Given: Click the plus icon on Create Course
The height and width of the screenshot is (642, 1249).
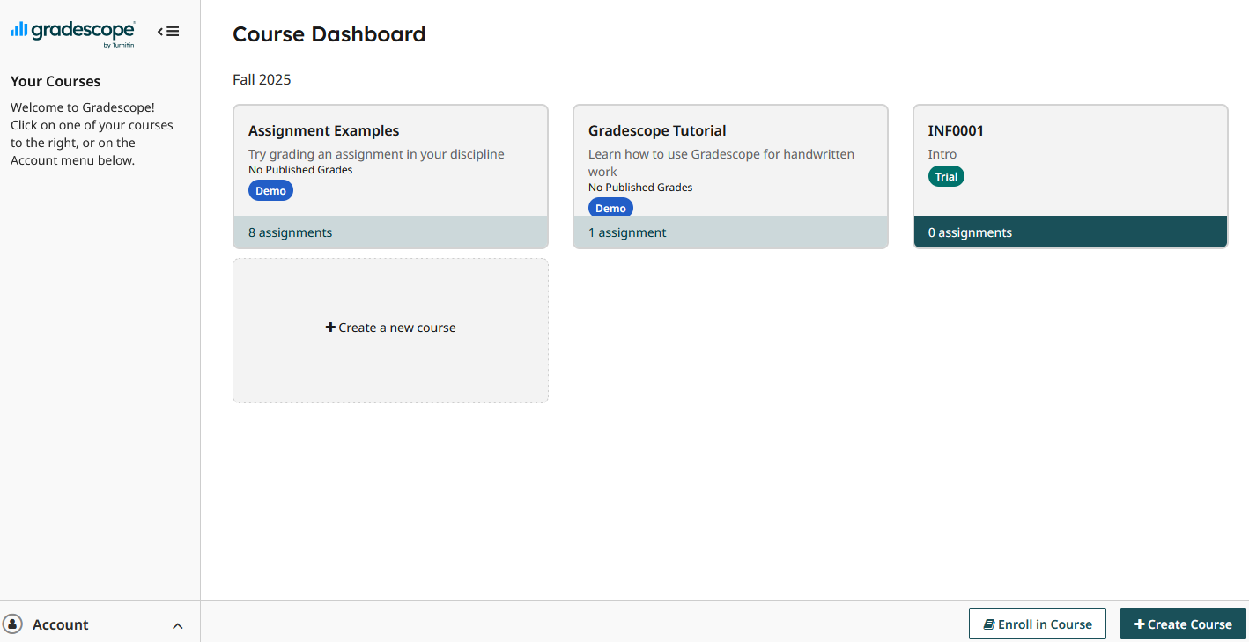Looking at the screenshot, I should pyautogui.click(x=1139, y=624).
